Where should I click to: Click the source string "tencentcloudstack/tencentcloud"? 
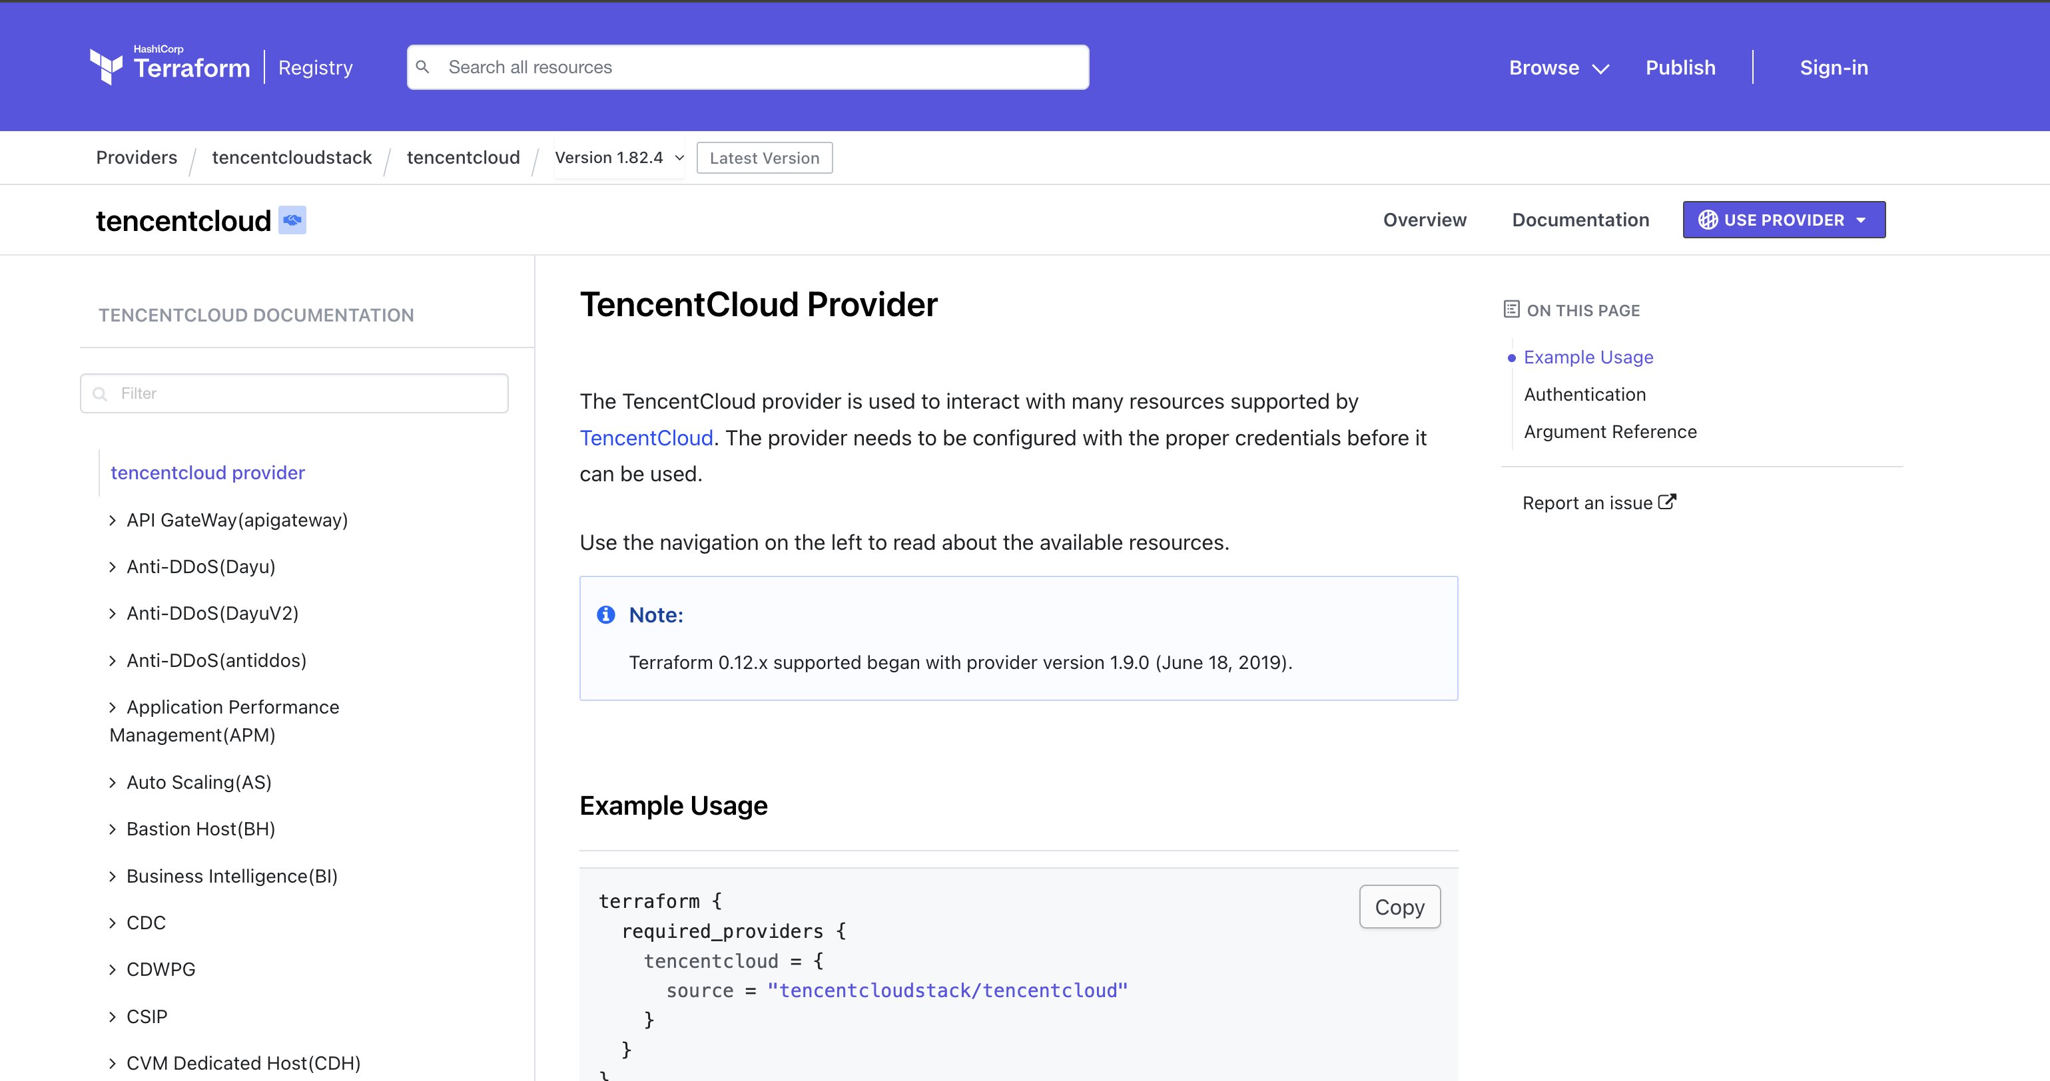point(947,990)
